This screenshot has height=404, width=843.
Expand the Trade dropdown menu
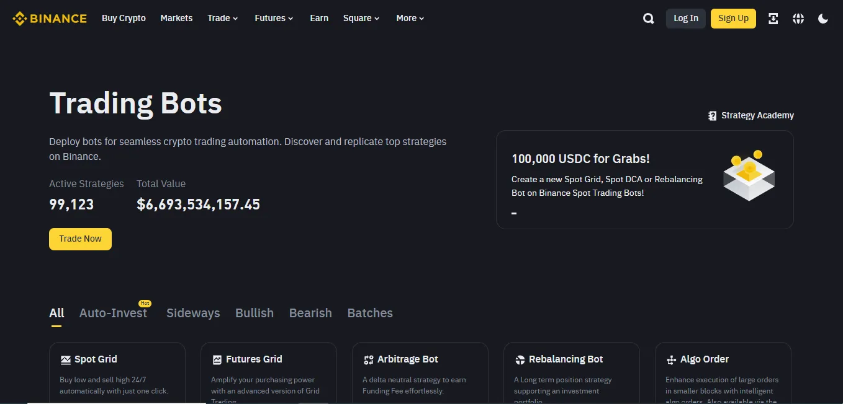coord(223,18)
